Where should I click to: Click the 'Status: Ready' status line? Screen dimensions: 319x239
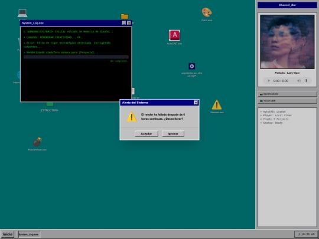[271, 123]
